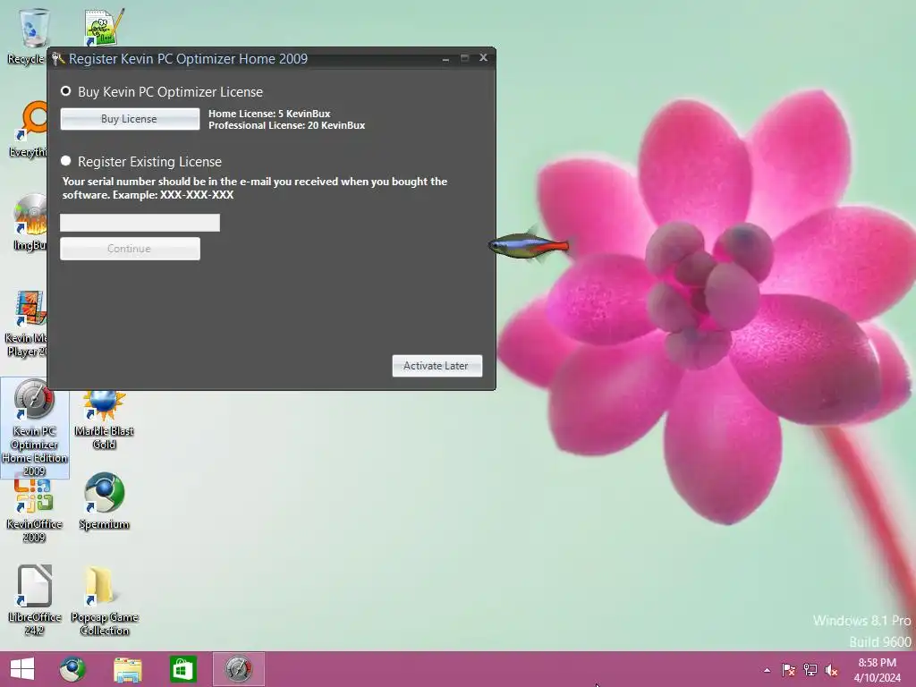The height and width of the screenshot is (687, 916).
Task: Open the Action Center flag icon
Action: (x=788, y=670)
